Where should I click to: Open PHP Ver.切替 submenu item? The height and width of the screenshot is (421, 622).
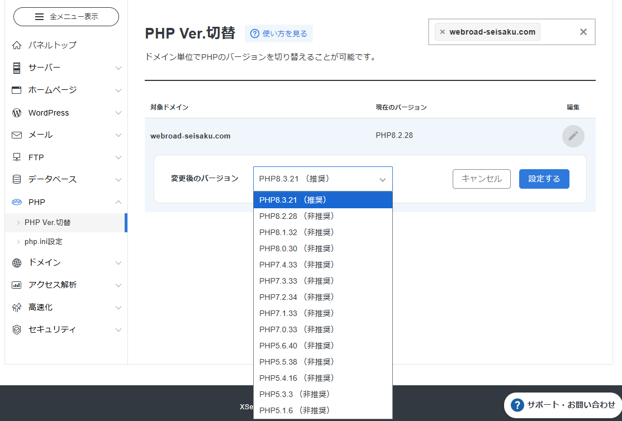coord(65,223)
